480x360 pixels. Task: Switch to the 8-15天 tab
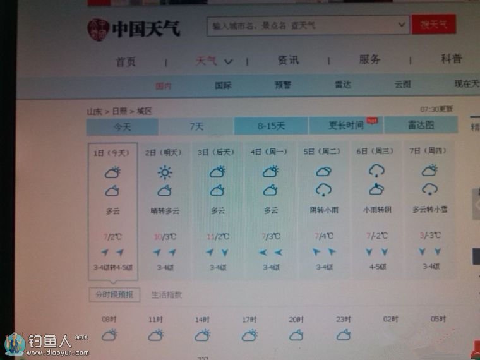pyautogui.click(x=271, y=126)
